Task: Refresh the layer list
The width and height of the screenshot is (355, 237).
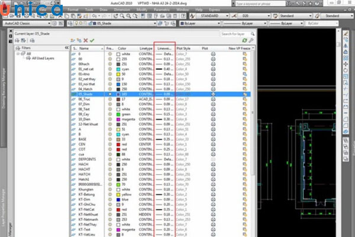Action: (x=244, y=40)
